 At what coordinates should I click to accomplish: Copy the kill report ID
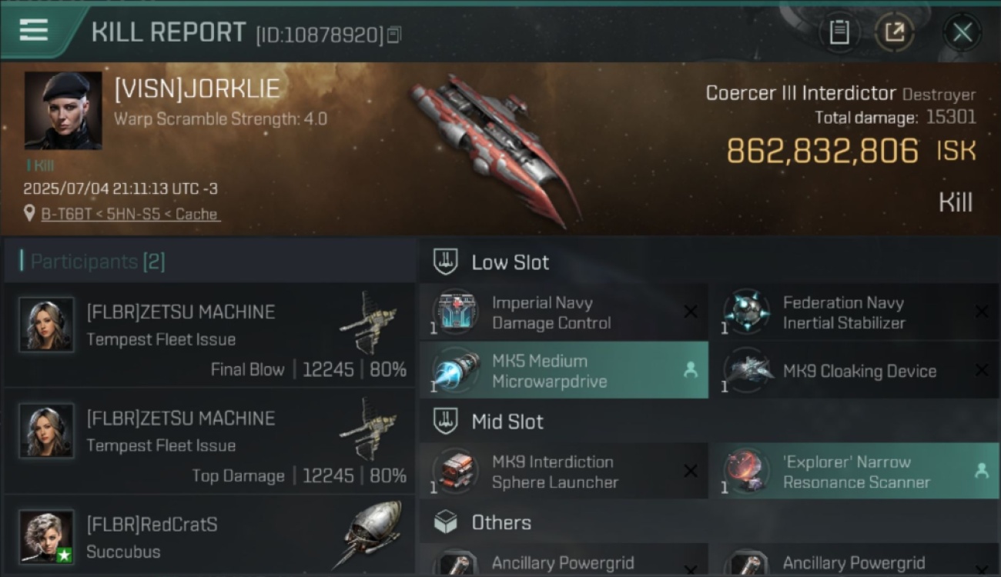(394, 35)
